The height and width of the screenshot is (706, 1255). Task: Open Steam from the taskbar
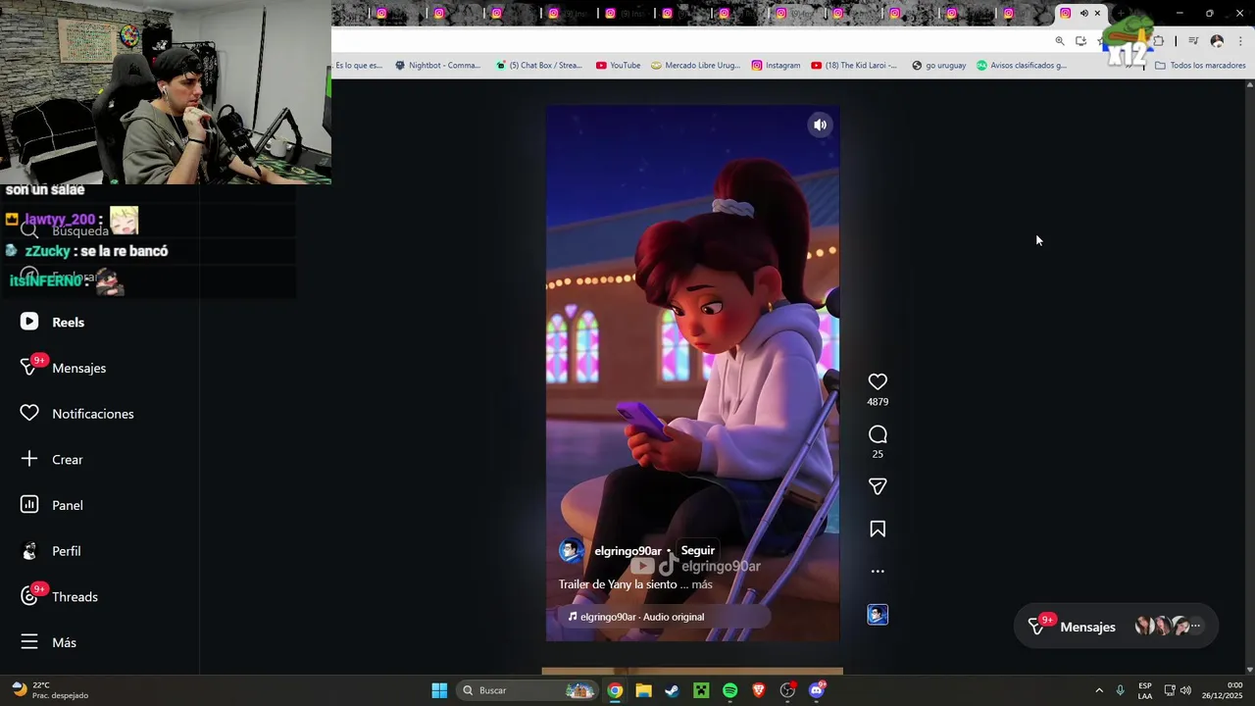point(672,690)
